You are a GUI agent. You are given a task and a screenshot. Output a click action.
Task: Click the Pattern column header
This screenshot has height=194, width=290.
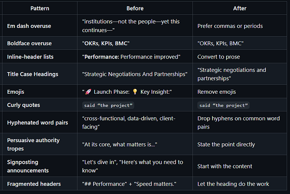click(x=39, y=8)
